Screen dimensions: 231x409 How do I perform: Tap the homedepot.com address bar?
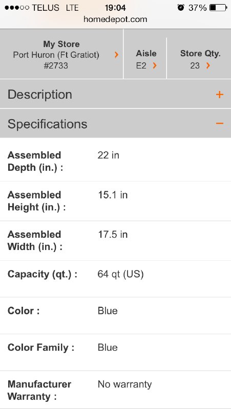tap(115, 19)
